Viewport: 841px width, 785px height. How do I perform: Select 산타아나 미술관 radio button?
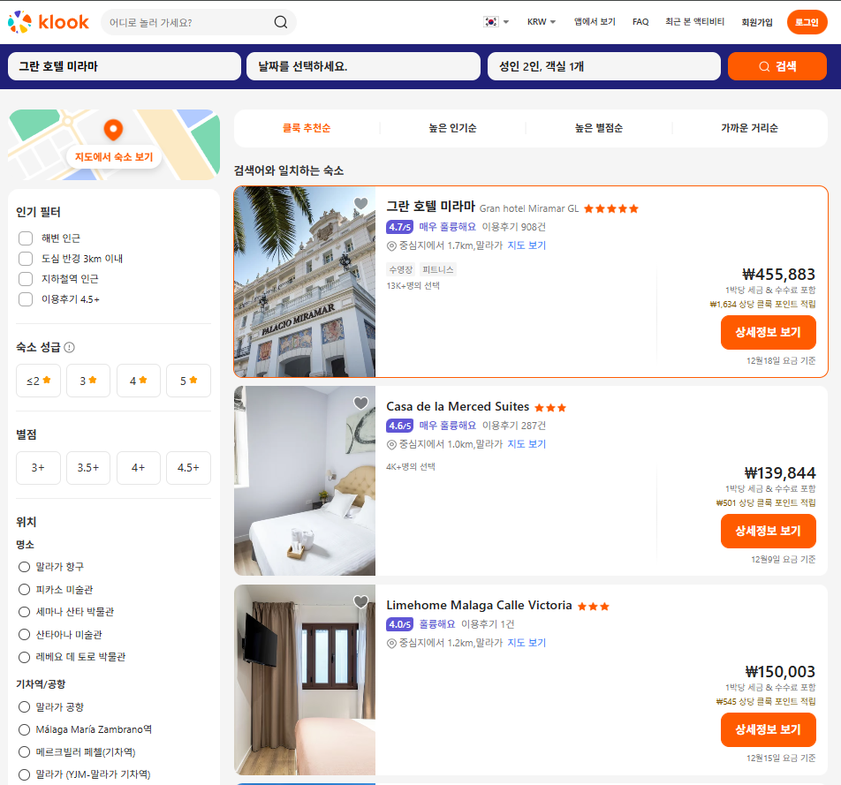click(x=24, y=634)
